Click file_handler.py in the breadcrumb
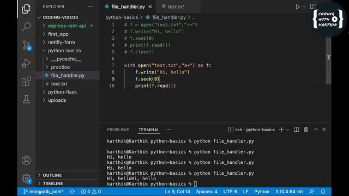The height and width of the screenshot is (196, 349). pos(169,17)
